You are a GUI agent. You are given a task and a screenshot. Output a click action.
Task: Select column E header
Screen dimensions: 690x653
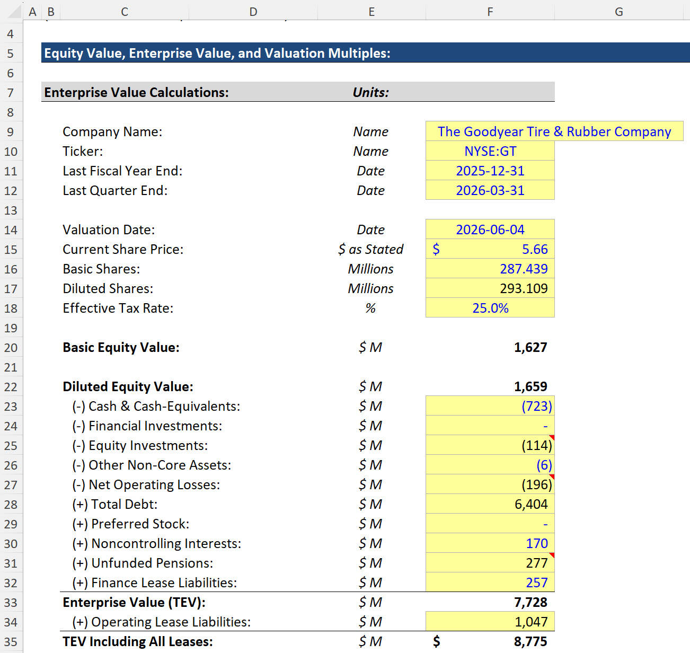click(x=371, y=12)
